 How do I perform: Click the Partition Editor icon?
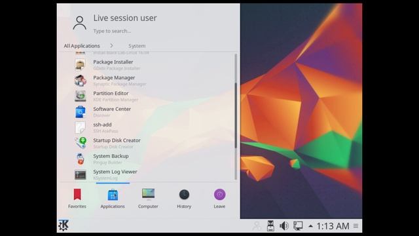click(80, 96)
